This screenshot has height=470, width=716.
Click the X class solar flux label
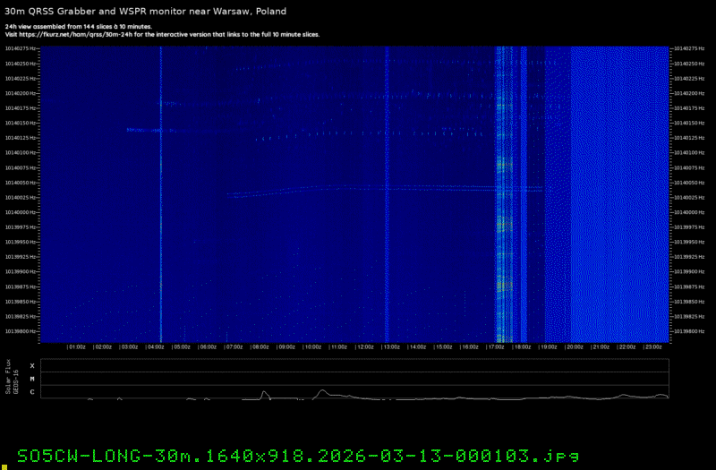click(32, 366)
